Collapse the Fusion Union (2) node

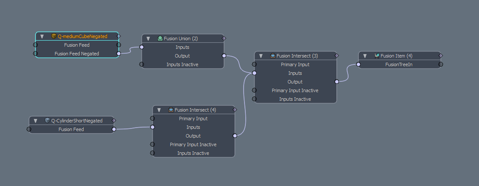(x=148, y=38)
